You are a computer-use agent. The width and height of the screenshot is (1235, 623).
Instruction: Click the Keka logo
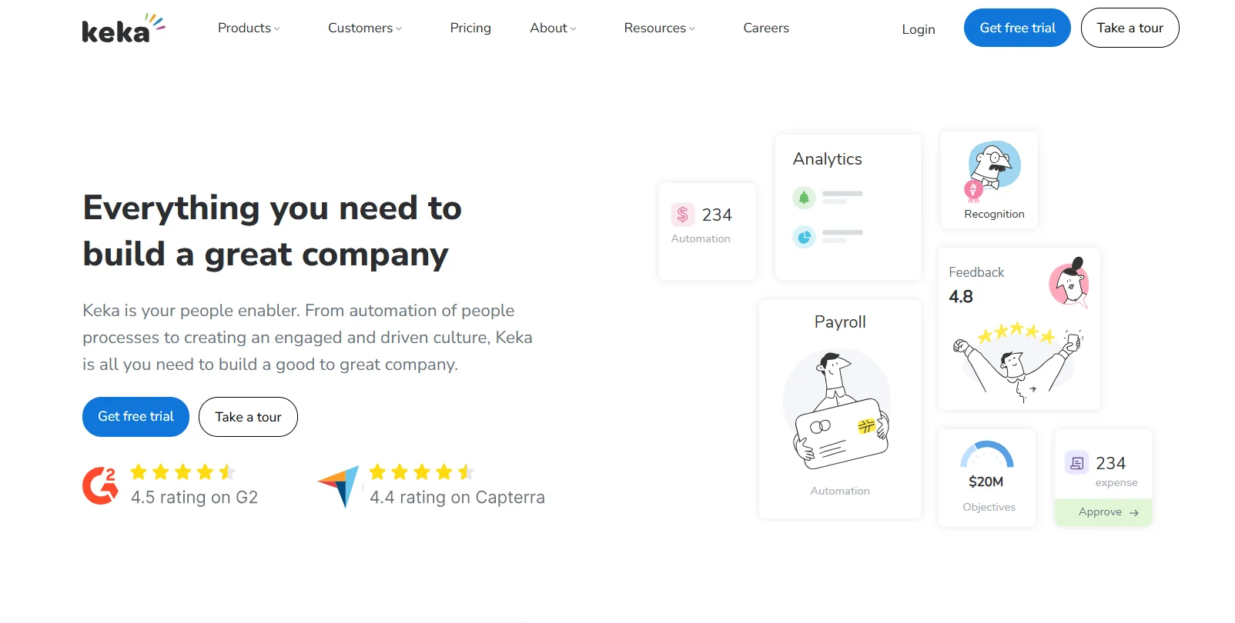pyautogui.click(x=122, y=28)
